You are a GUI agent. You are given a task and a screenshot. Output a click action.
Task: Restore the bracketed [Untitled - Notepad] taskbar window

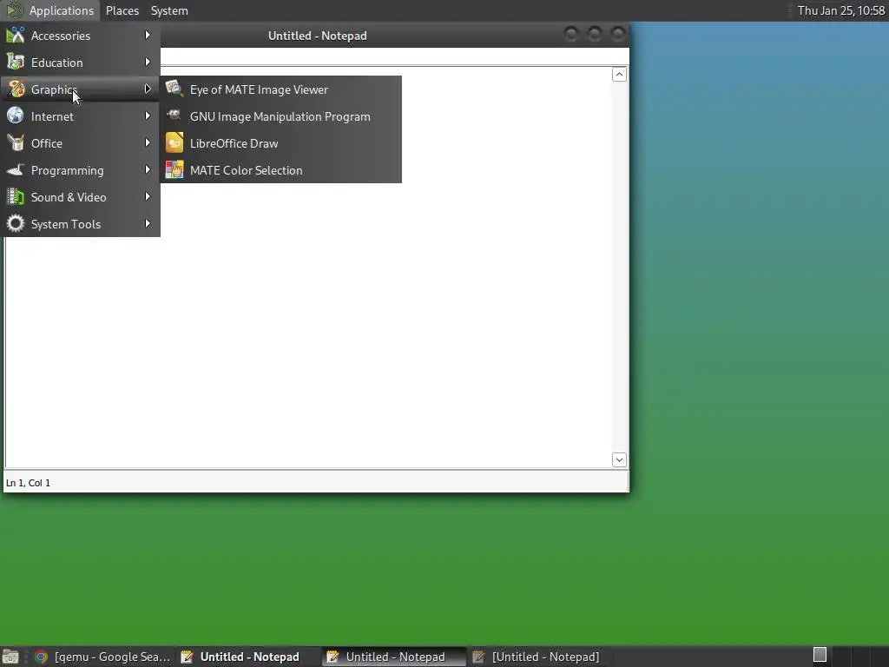538,657
